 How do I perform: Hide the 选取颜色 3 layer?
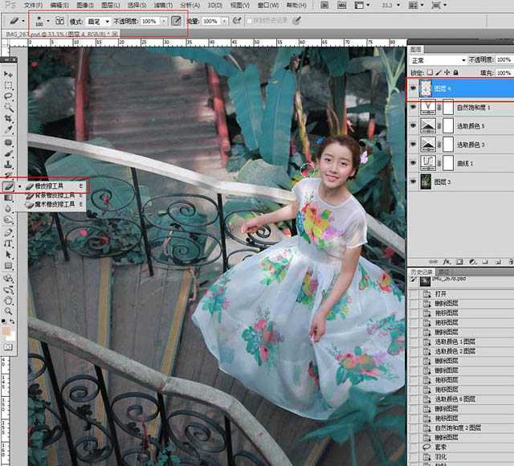tap(413, 145)
